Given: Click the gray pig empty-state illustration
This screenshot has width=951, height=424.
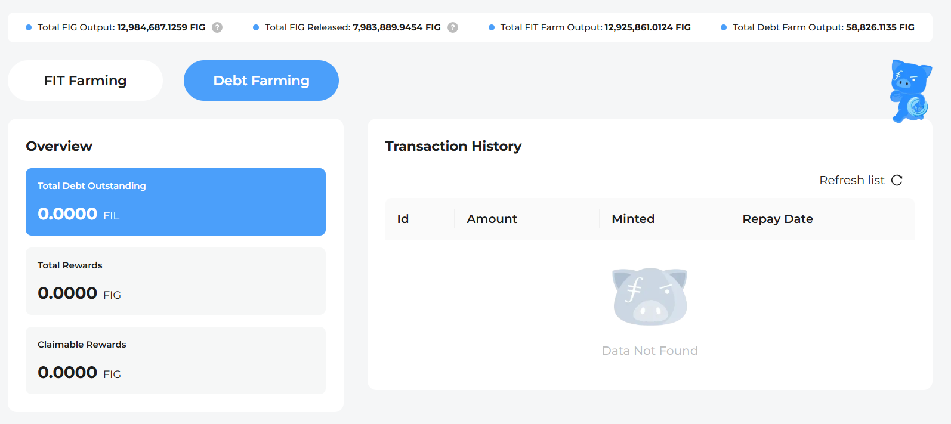Looking at the screenshot, I should [650, 296].
